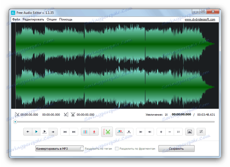Click the back arrow playback button
The image size is (230, 167).
pyautogui.click(x=28, y=132)
